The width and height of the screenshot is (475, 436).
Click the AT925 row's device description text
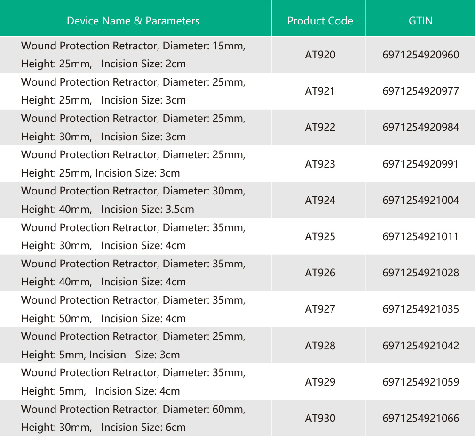[x=133, y=236]
